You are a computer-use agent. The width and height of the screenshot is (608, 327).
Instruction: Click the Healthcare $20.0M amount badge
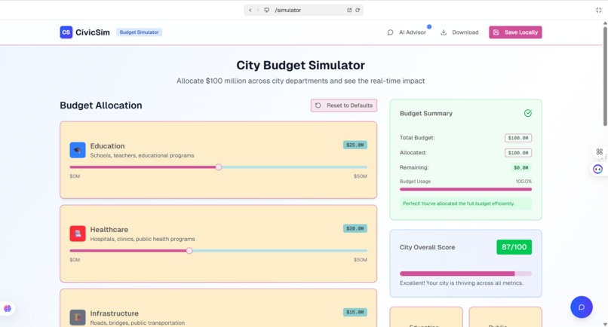point(355,228)
